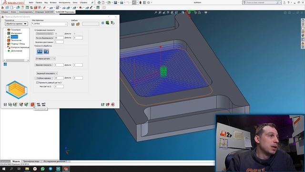Click the green arrow icon at header right
Screen dimensions: 305x172
tap(112, 23)
